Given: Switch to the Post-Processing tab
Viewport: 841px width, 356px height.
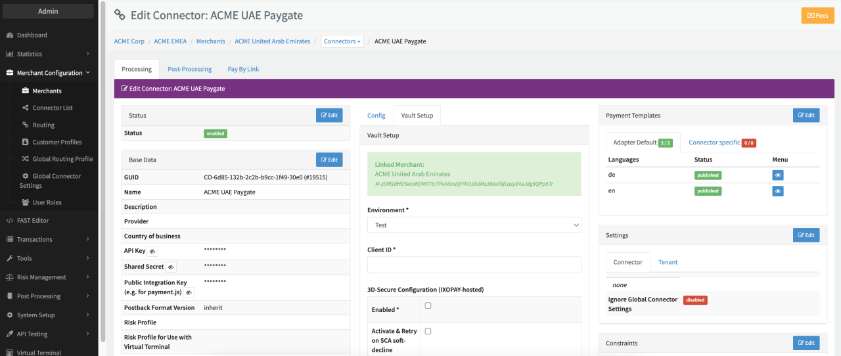Looking at the screenshot, I should tap(189, 69).
